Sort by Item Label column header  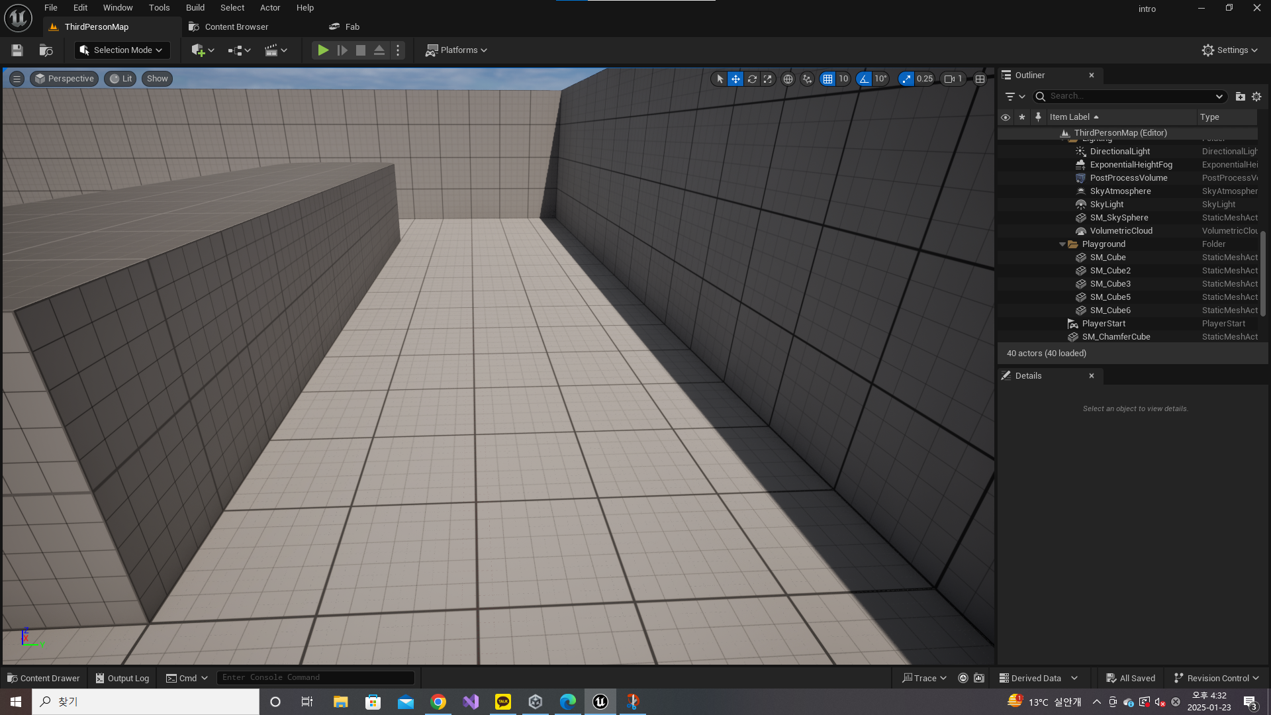point(1121,117)
